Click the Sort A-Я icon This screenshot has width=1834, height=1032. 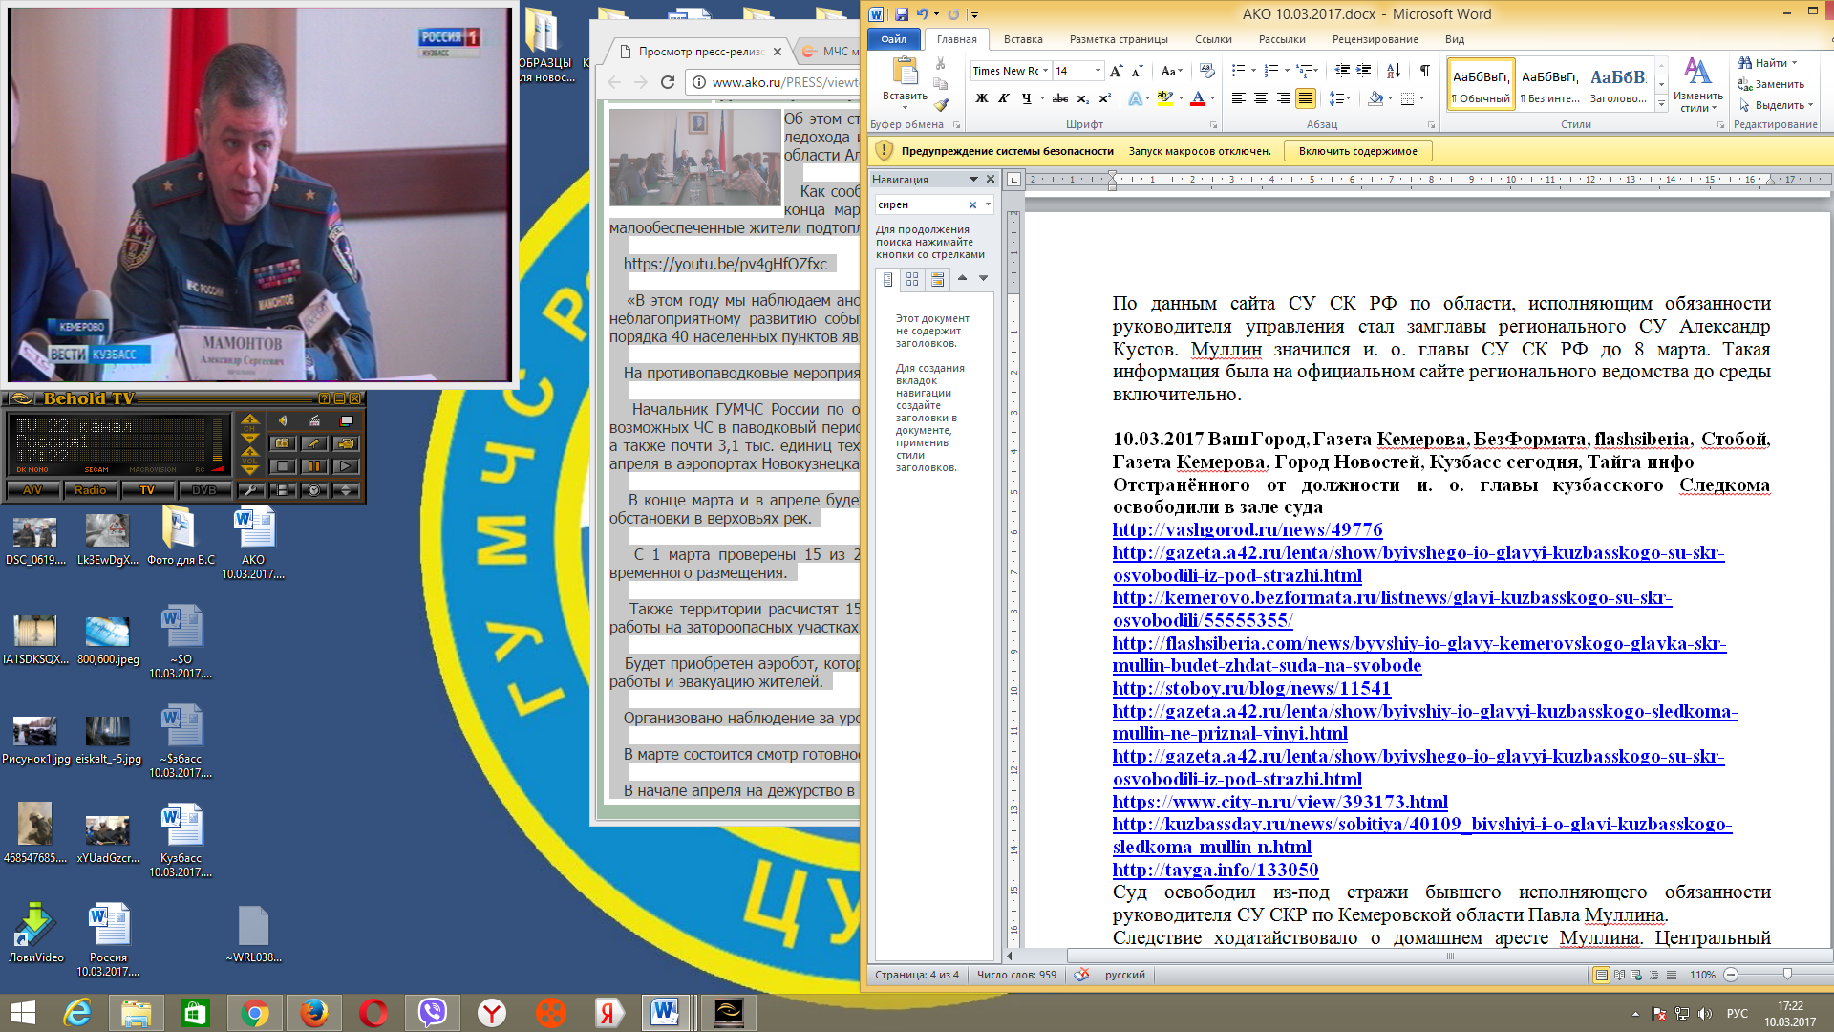[1394, 71]
